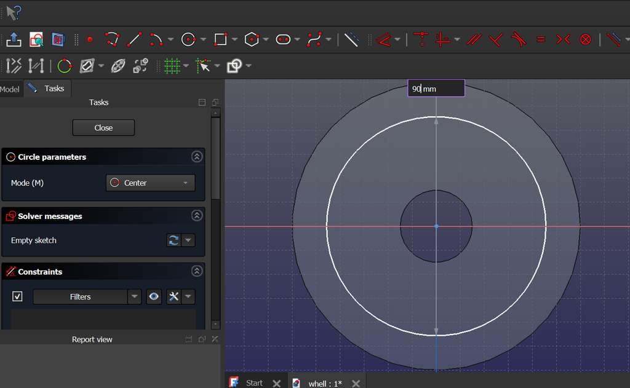Apply the parallel constraint tool
630x388 pixels.
(473, 39)
